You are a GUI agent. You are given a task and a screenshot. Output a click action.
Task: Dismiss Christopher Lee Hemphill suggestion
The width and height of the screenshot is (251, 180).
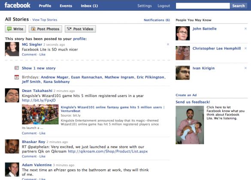[x=245, y=48]
